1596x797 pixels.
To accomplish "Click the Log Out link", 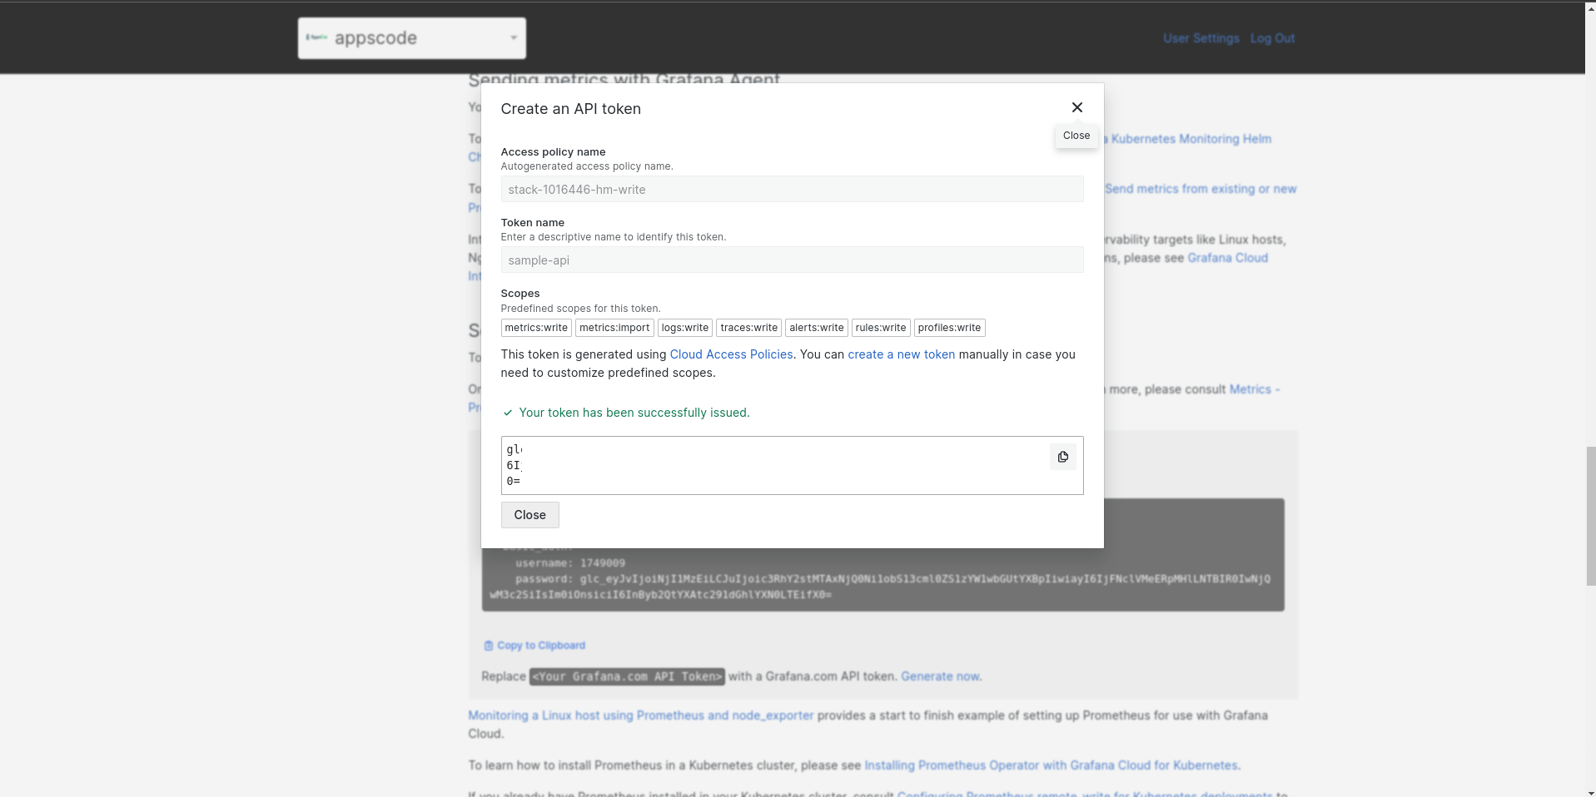I will coord(1272,38).
